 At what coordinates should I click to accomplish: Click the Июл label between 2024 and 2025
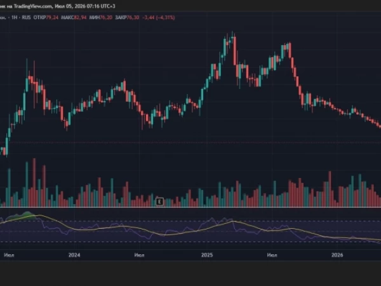pyautogui.click(x=139, y=255)
